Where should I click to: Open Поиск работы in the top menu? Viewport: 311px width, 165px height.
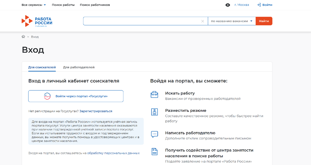(63, 5)
